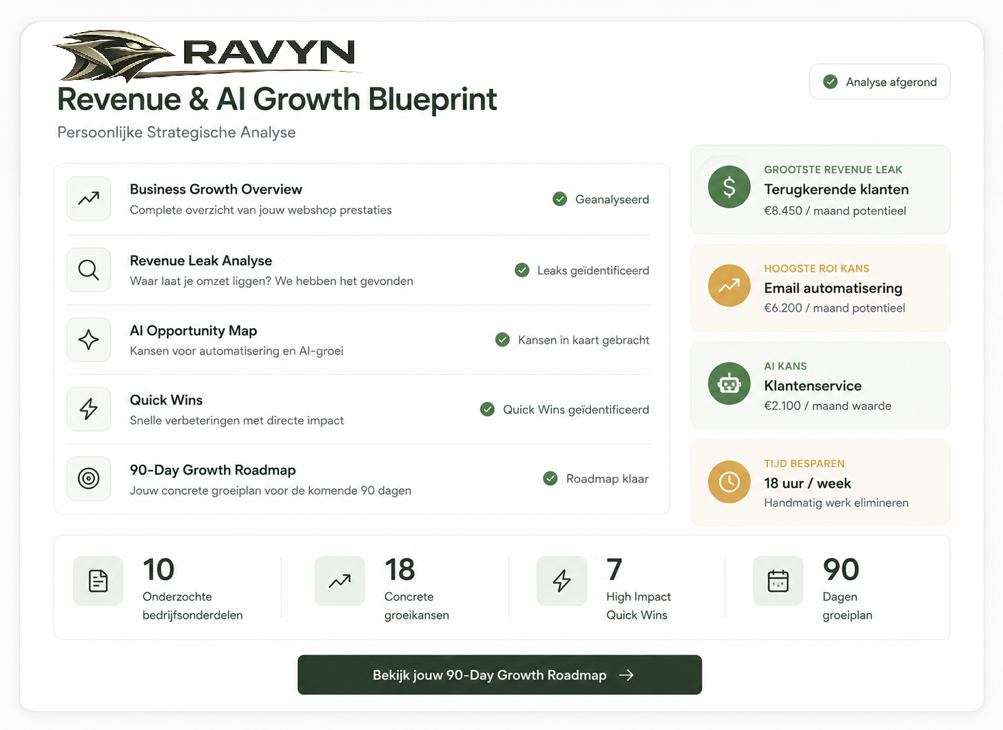Click the HOOGSTE ROI KANS label
The image size is (1003, 730).
816,268
